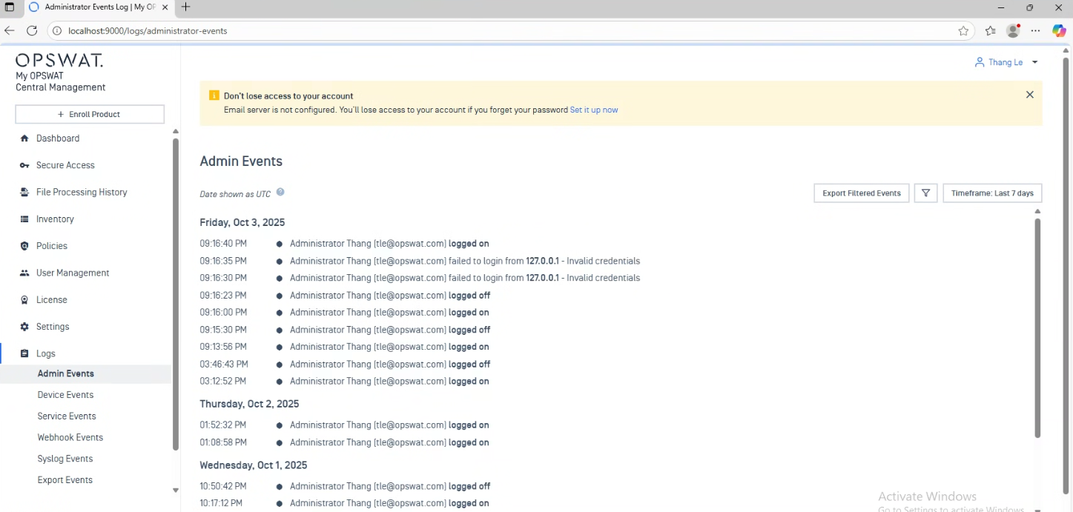Click the Dashboard home icon in sidebar
The width and height of the screenshot is (1073, 512).
24,139
